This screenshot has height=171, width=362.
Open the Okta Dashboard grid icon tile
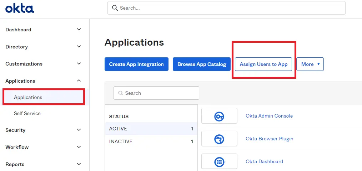click(219, 161)
